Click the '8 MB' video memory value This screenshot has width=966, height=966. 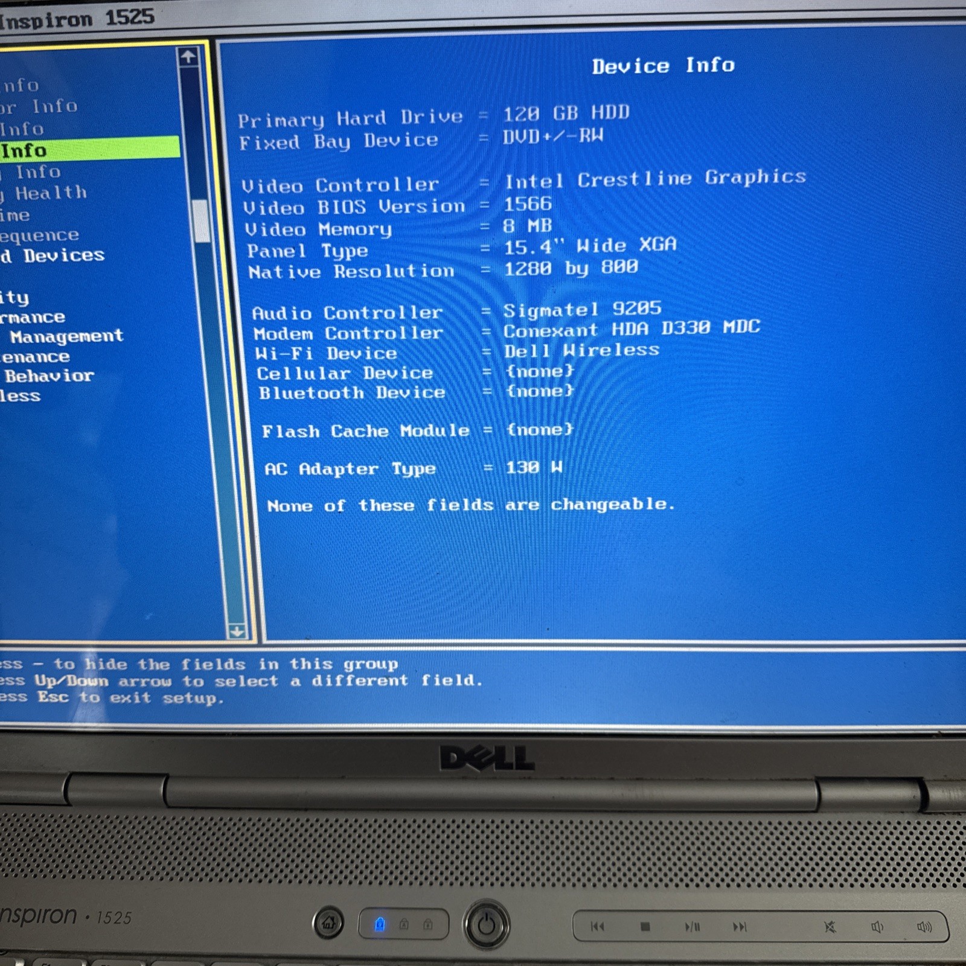tap(528, 226)
